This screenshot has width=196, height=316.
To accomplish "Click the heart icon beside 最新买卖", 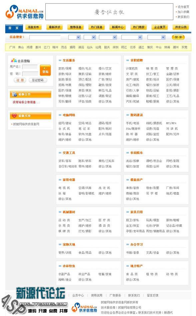I will [x=14, y=116].
